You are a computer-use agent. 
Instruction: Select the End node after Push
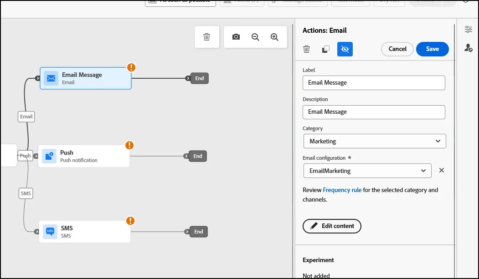click(x=198, y=156)
